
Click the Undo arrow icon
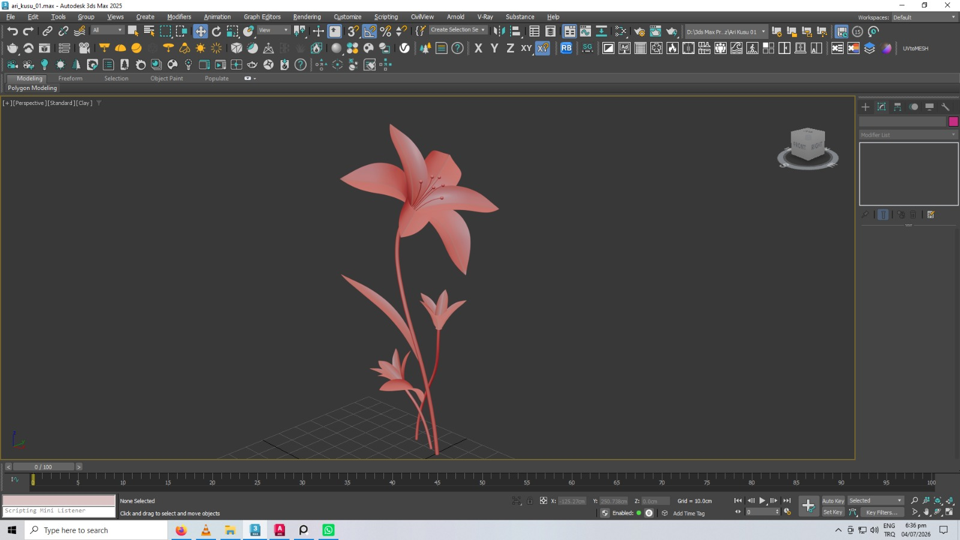(13, 31)
